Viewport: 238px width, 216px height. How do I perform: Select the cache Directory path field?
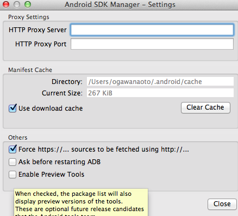click(160, 81)
